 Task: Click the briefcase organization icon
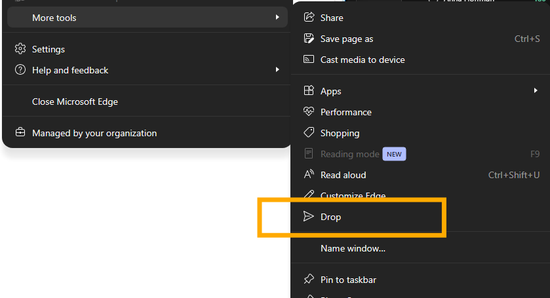[20, 132]
